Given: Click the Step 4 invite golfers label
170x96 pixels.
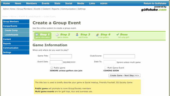Looking at the screenshot, I should [x=103, y=37].
